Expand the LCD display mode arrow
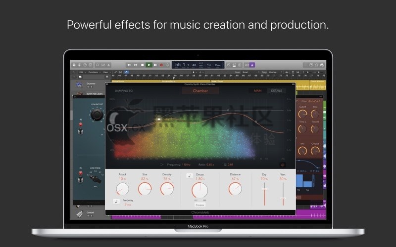 [223, 65]
